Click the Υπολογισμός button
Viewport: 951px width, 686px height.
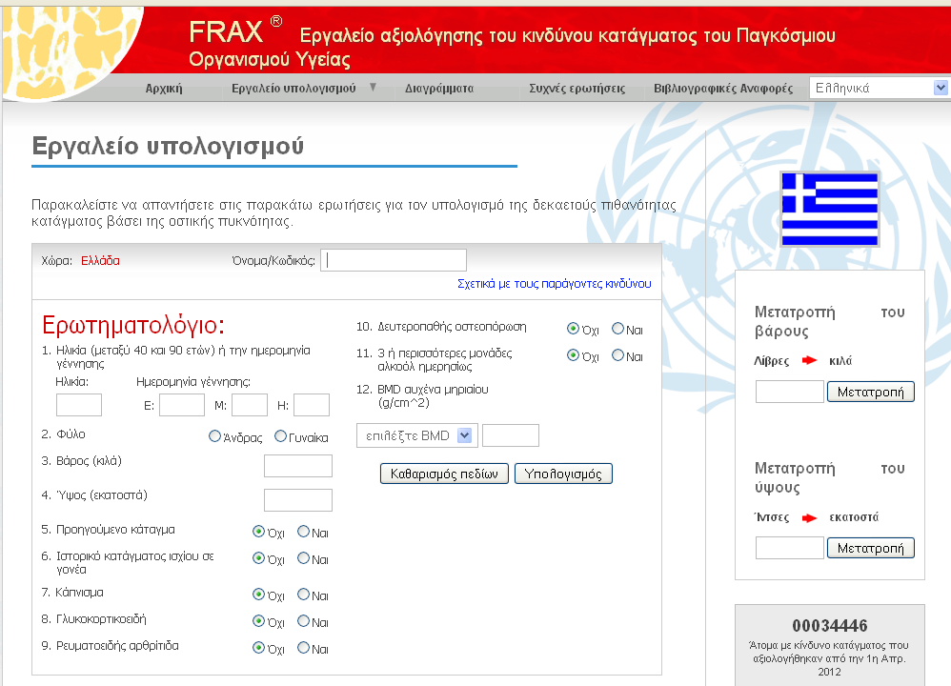tap(563, 474)
